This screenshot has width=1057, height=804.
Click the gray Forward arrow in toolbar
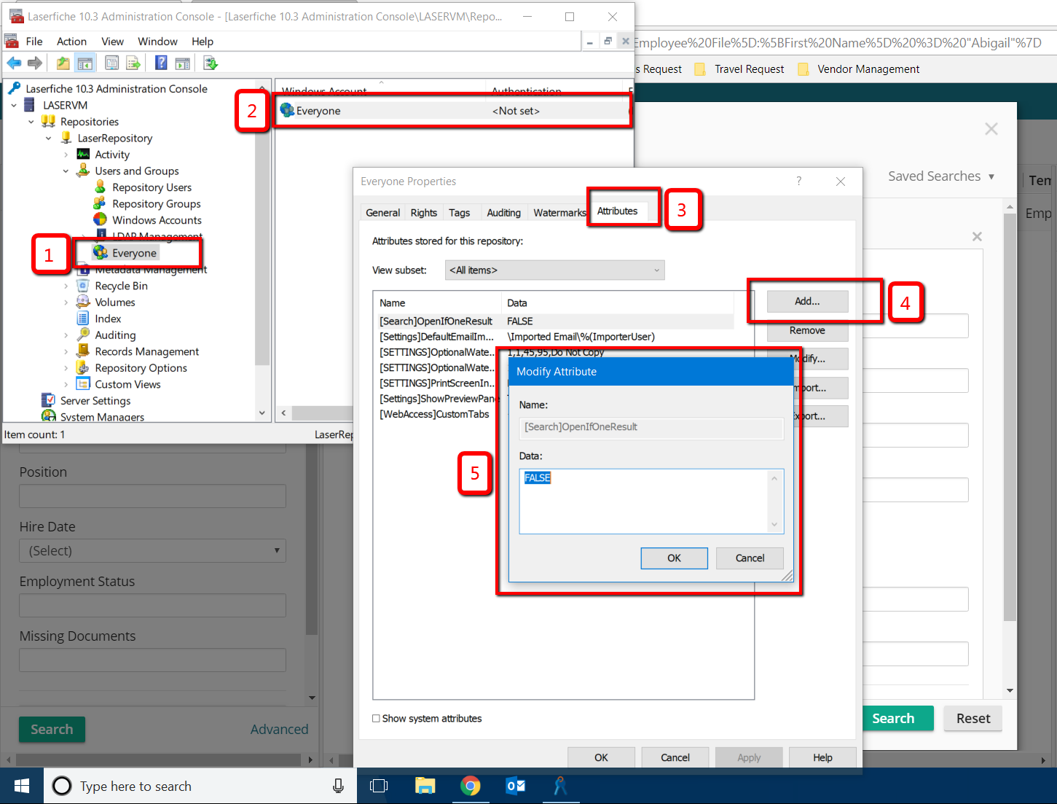[x=34, y=63]
